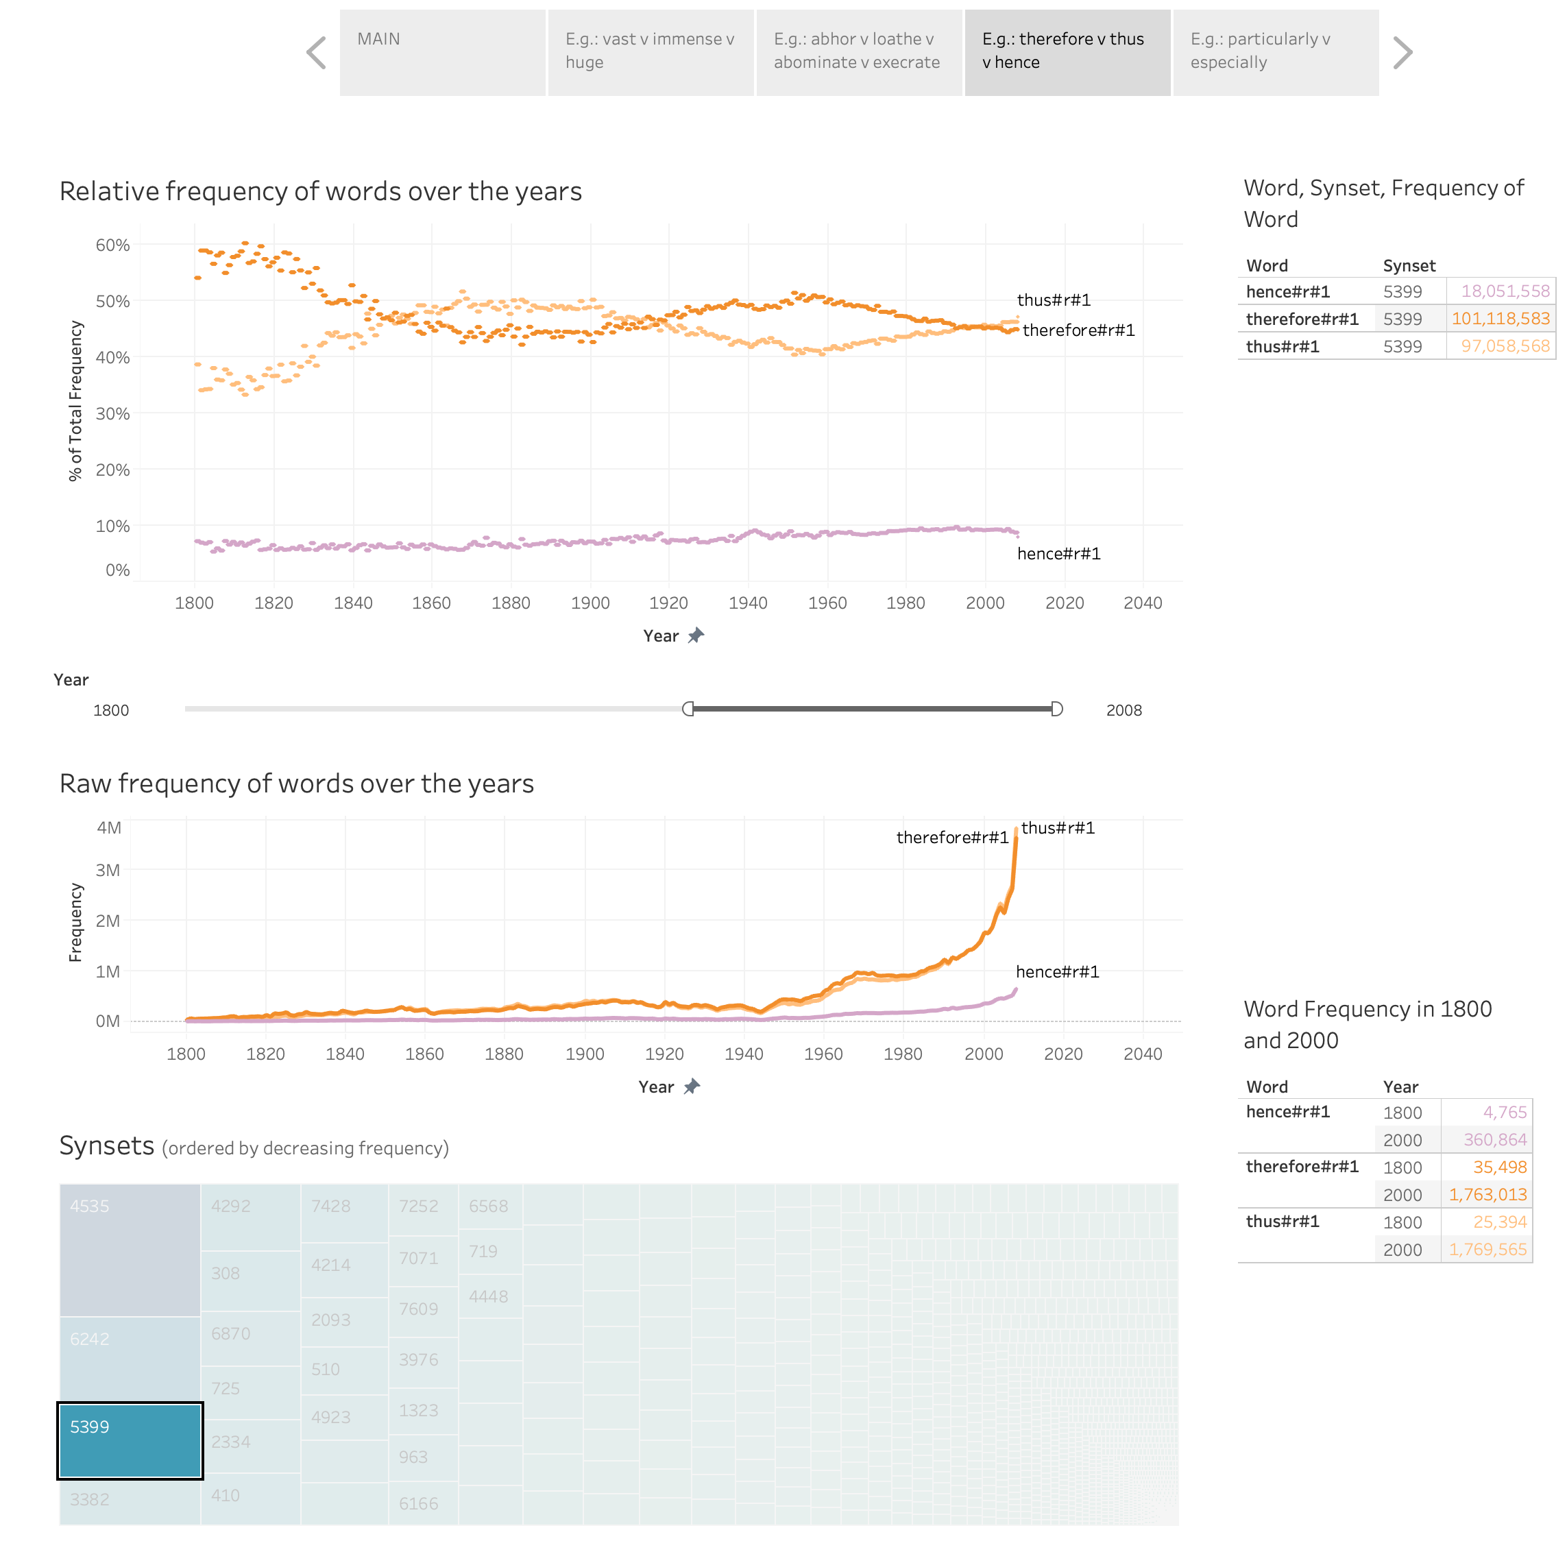The width and height of the screenshot is (1567, 1541).
Task: Select synset 7428 tile
Action: coord(344,1213)
